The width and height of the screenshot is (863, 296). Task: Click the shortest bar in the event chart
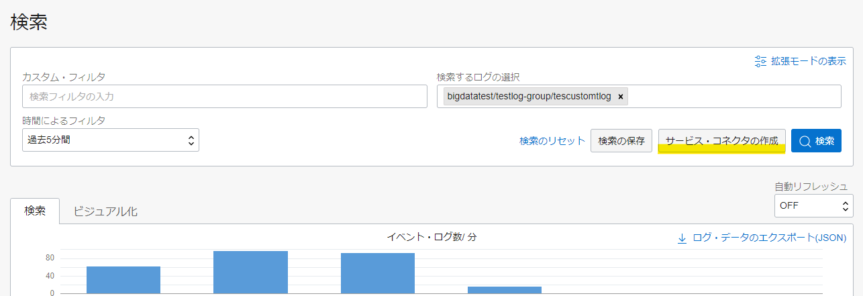pyautogui.click(x=505, y=290)
